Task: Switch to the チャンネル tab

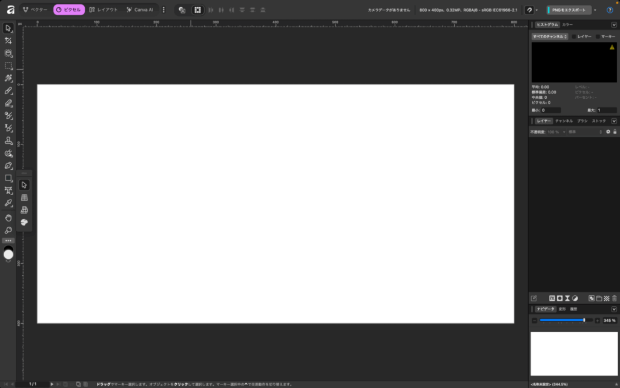Action: click(x=564, y=121)
